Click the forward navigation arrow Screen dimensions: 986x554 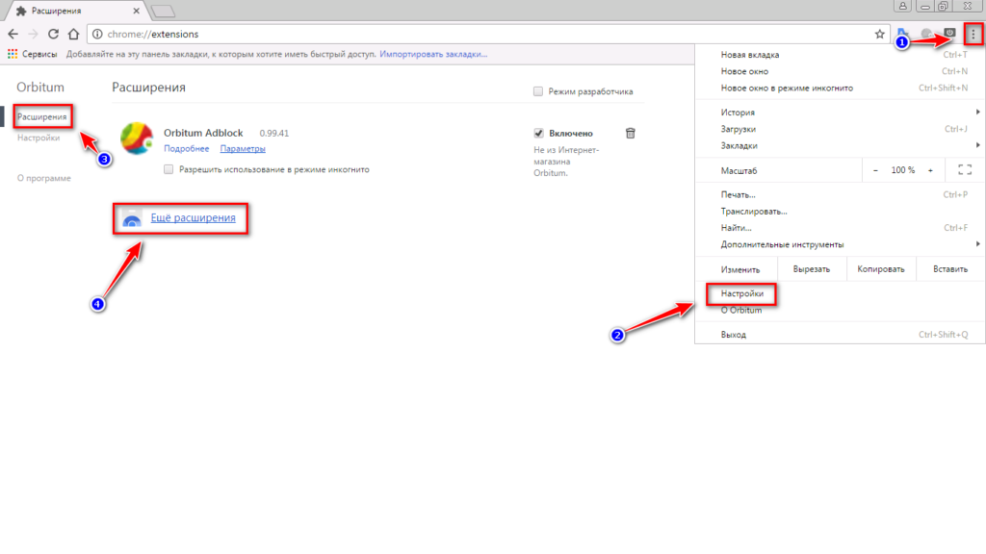34,34
